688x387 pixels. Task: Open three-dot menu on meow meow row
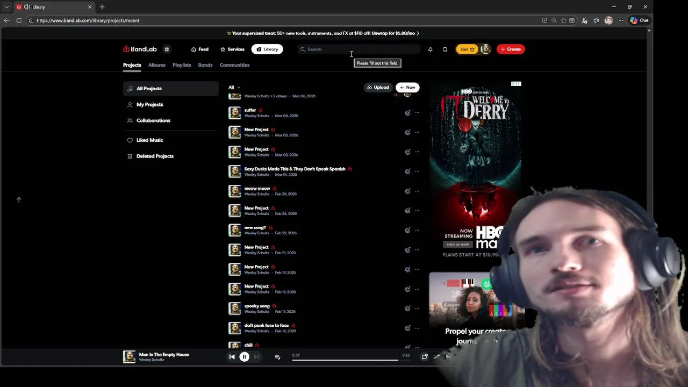tap(417, 191)
